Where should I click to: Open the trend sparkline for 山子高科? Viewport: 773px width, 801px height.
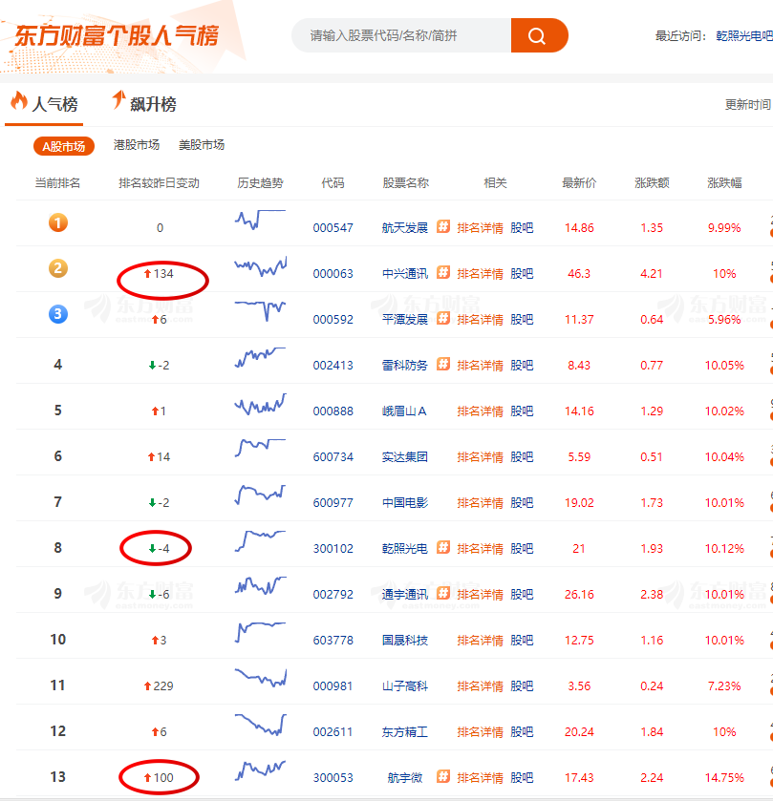[x=260, y=678]
